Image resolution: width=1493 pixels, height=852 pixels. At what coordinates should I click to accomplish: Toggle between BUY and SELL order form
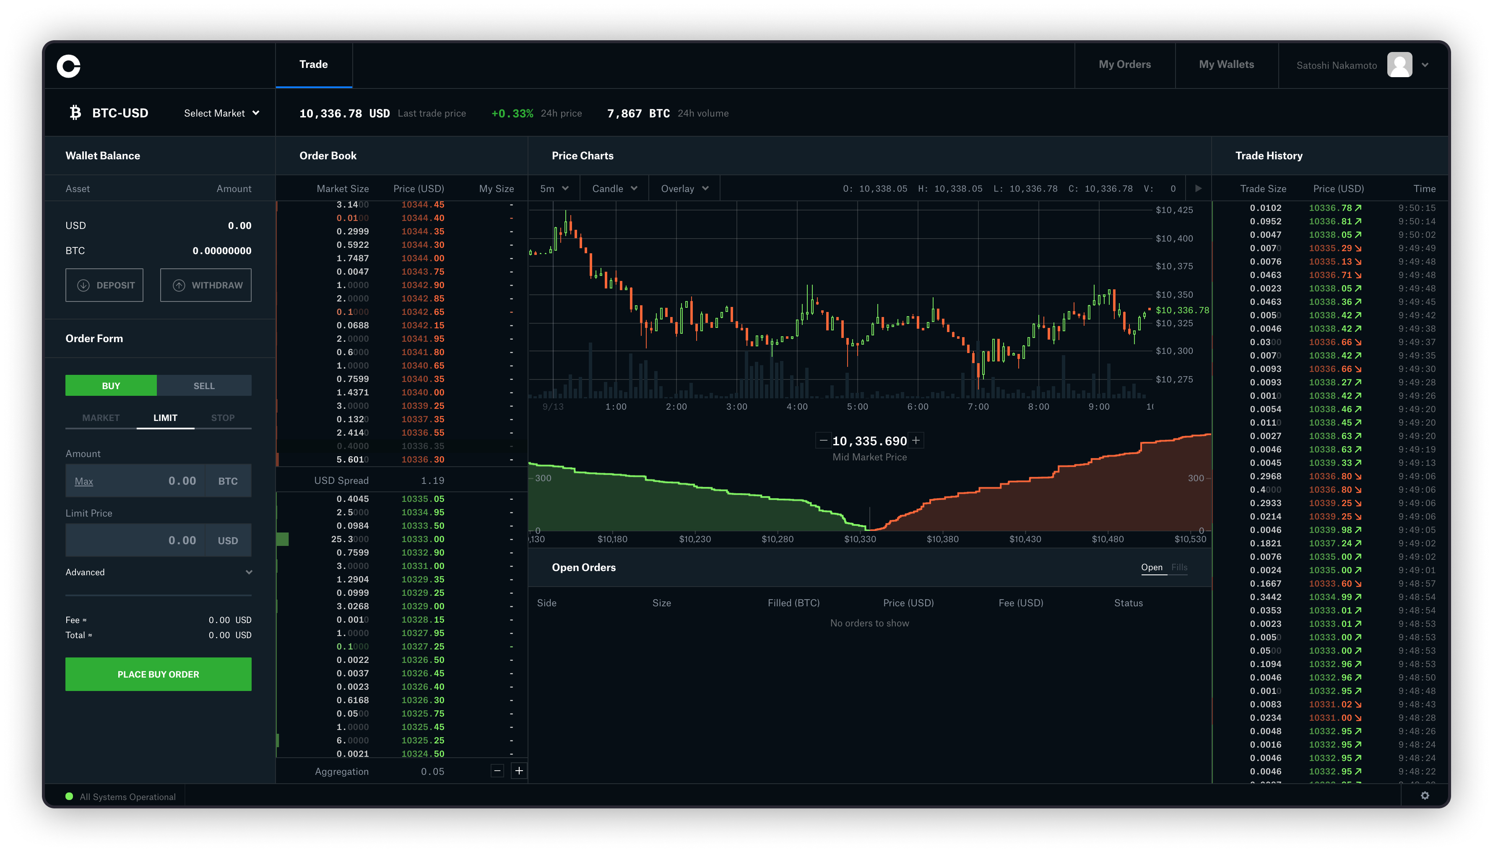(x=204, y=384)
